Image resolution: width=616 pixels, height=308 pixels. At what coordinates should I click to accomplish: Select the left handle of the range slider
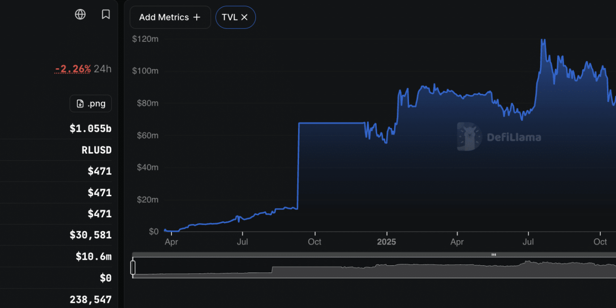click(133, 267)
